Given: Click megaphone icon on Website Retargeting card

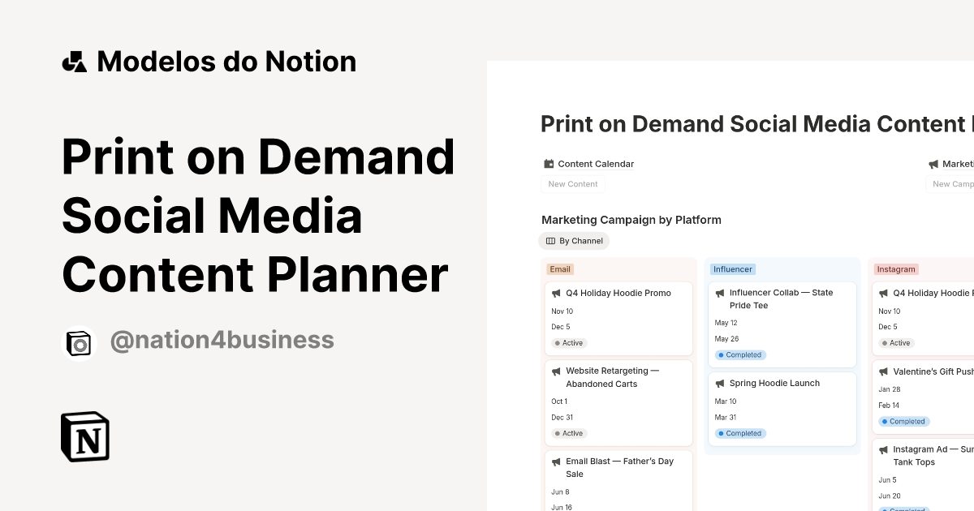Looking at the screenshot, I should (556, 371).
